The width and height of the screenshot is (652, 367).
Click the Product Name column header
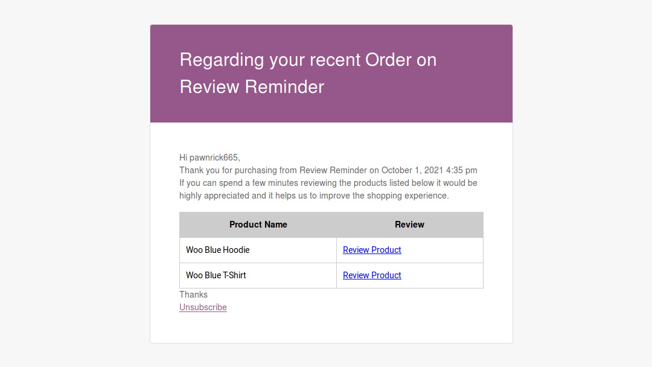click(258, 225)
